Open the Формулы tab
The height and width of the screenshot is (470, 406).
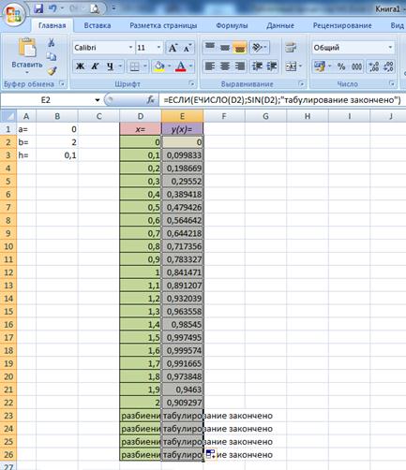(232, 25)
